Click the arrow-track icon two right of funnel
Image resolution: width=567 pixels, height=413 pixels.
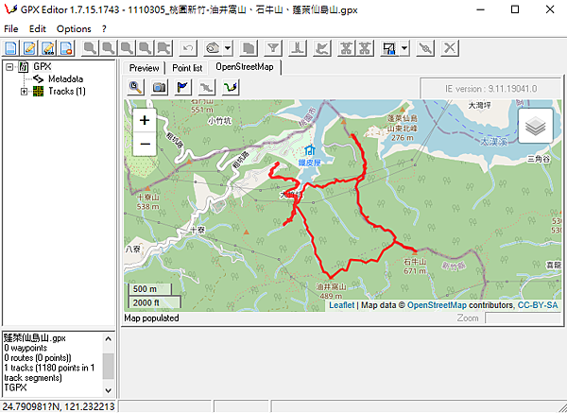pyautogui.click(x=322, y=48)
